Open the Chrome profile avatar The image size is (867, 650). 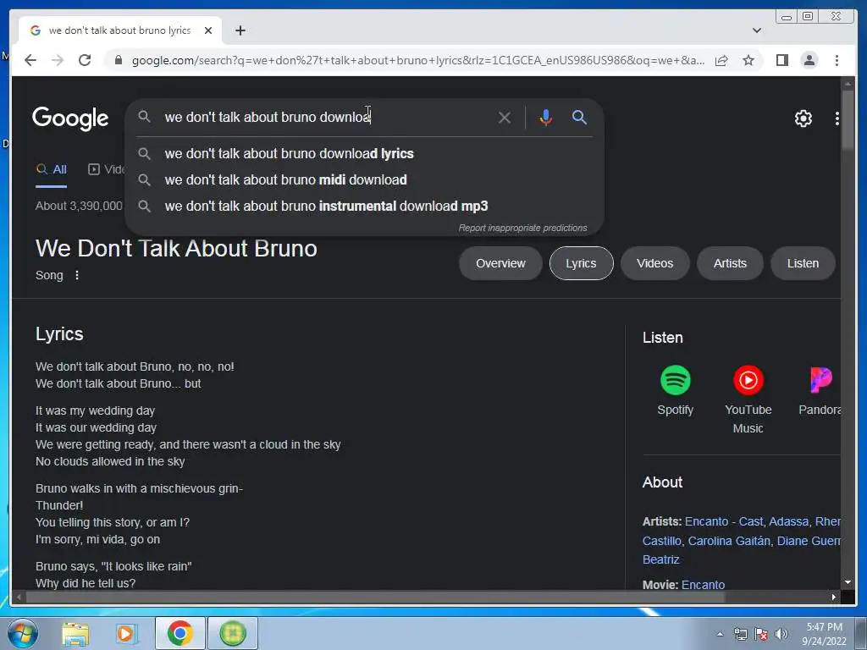(x=809, y=60)
